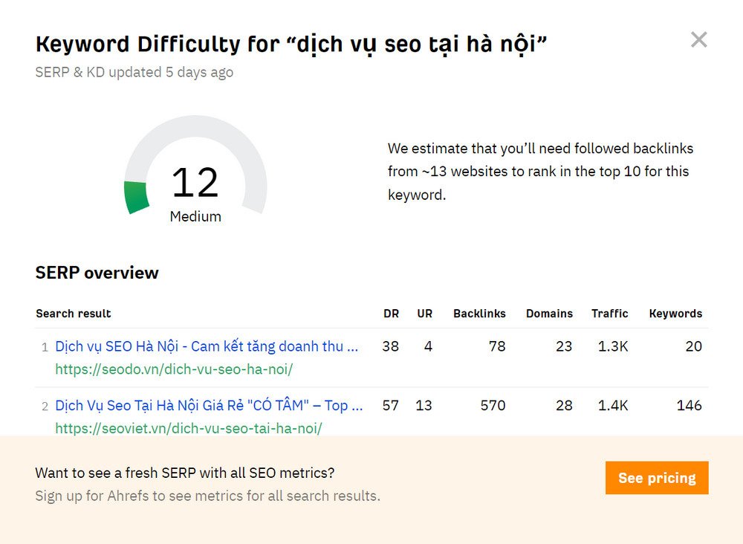Image resolution: width=743 pixels, height=544 pixels.
Task: Dismiss the Keyword Difficulty dialog
Action: coord(698,39)
